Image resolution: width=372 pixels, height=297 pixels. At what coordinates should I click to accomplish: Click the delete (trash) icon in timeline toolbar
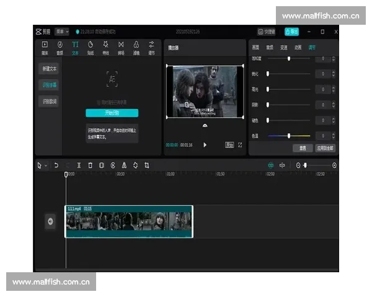(90, 165)
